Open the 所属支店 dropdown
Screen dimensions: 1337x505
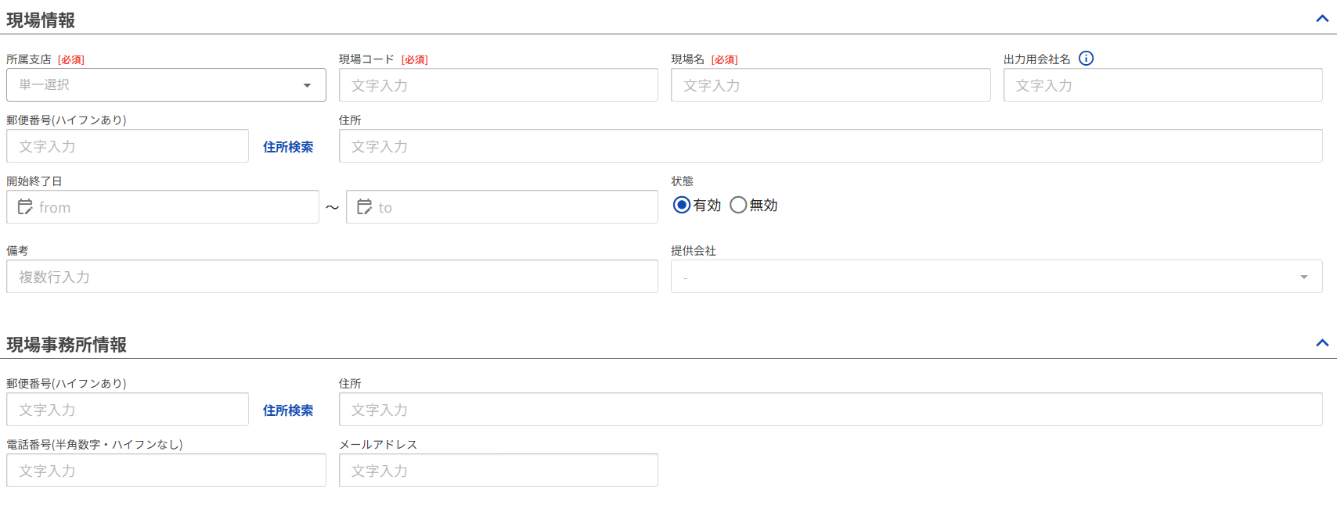pos(166,85)
